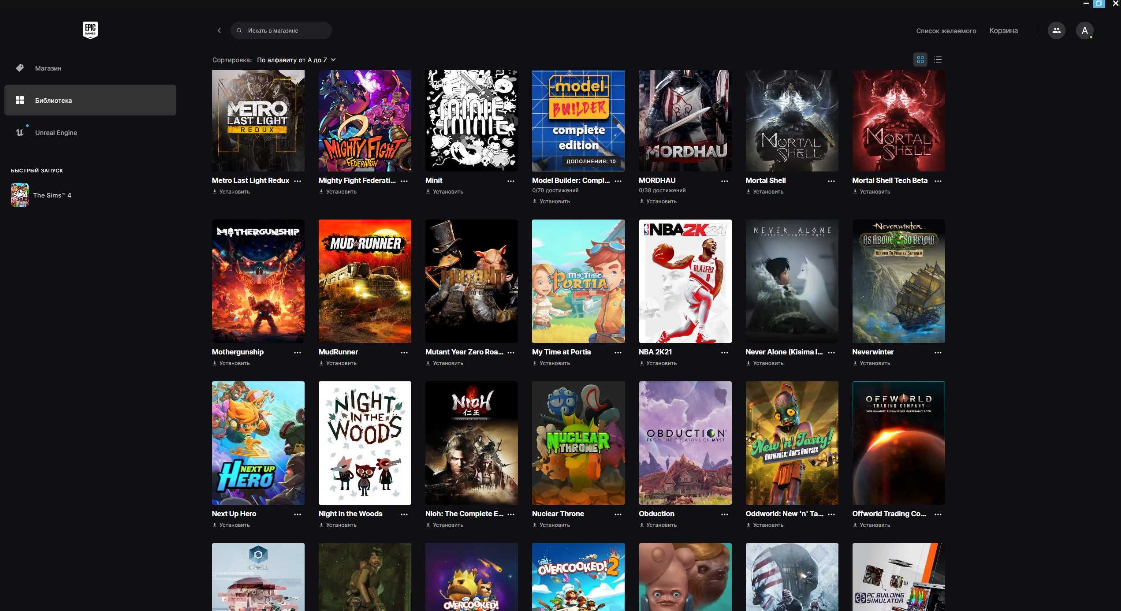Focus the store search field

pos(281,30)
